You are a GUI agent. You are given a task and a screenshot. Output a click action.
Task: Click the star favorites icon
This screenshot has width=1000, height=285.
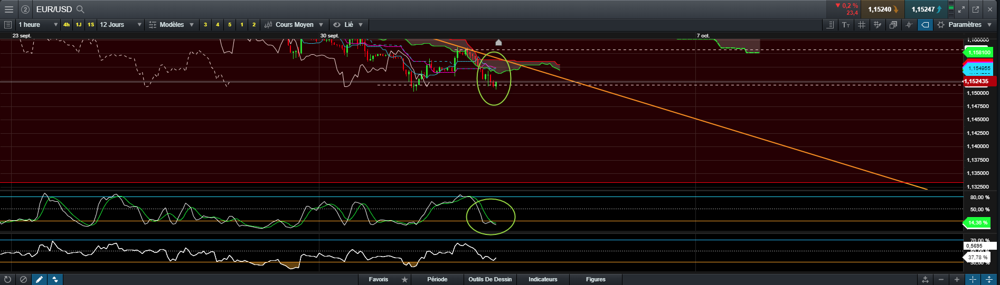pos(405,279)
